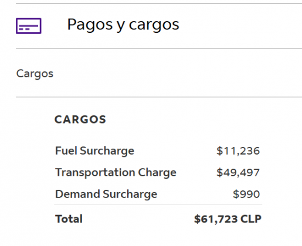
Task: Select the $61,723 CLP total amount
Action: tap(228, 219)
